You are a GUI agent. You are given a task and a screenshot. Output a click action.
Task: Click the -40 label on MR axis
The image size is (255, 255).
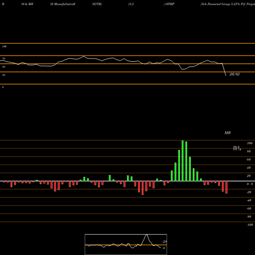249,200
